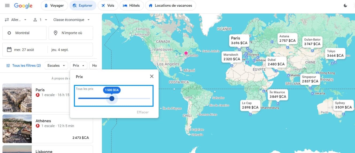Collapse the Prix filter dropdown
This screenshot has width=355, height=153.
tap(79, 65)
